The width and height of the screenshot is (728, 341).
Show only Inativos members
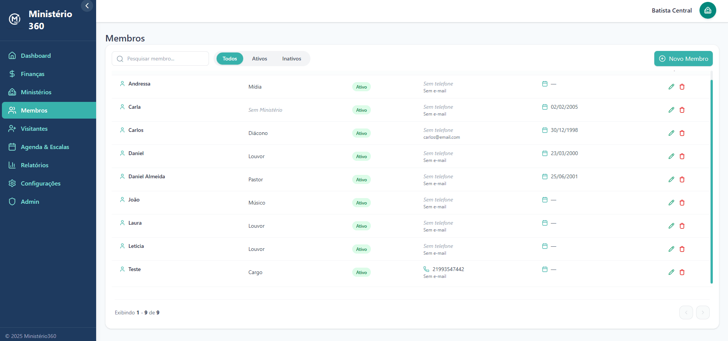pyautogui.click(x=291, y=59)
